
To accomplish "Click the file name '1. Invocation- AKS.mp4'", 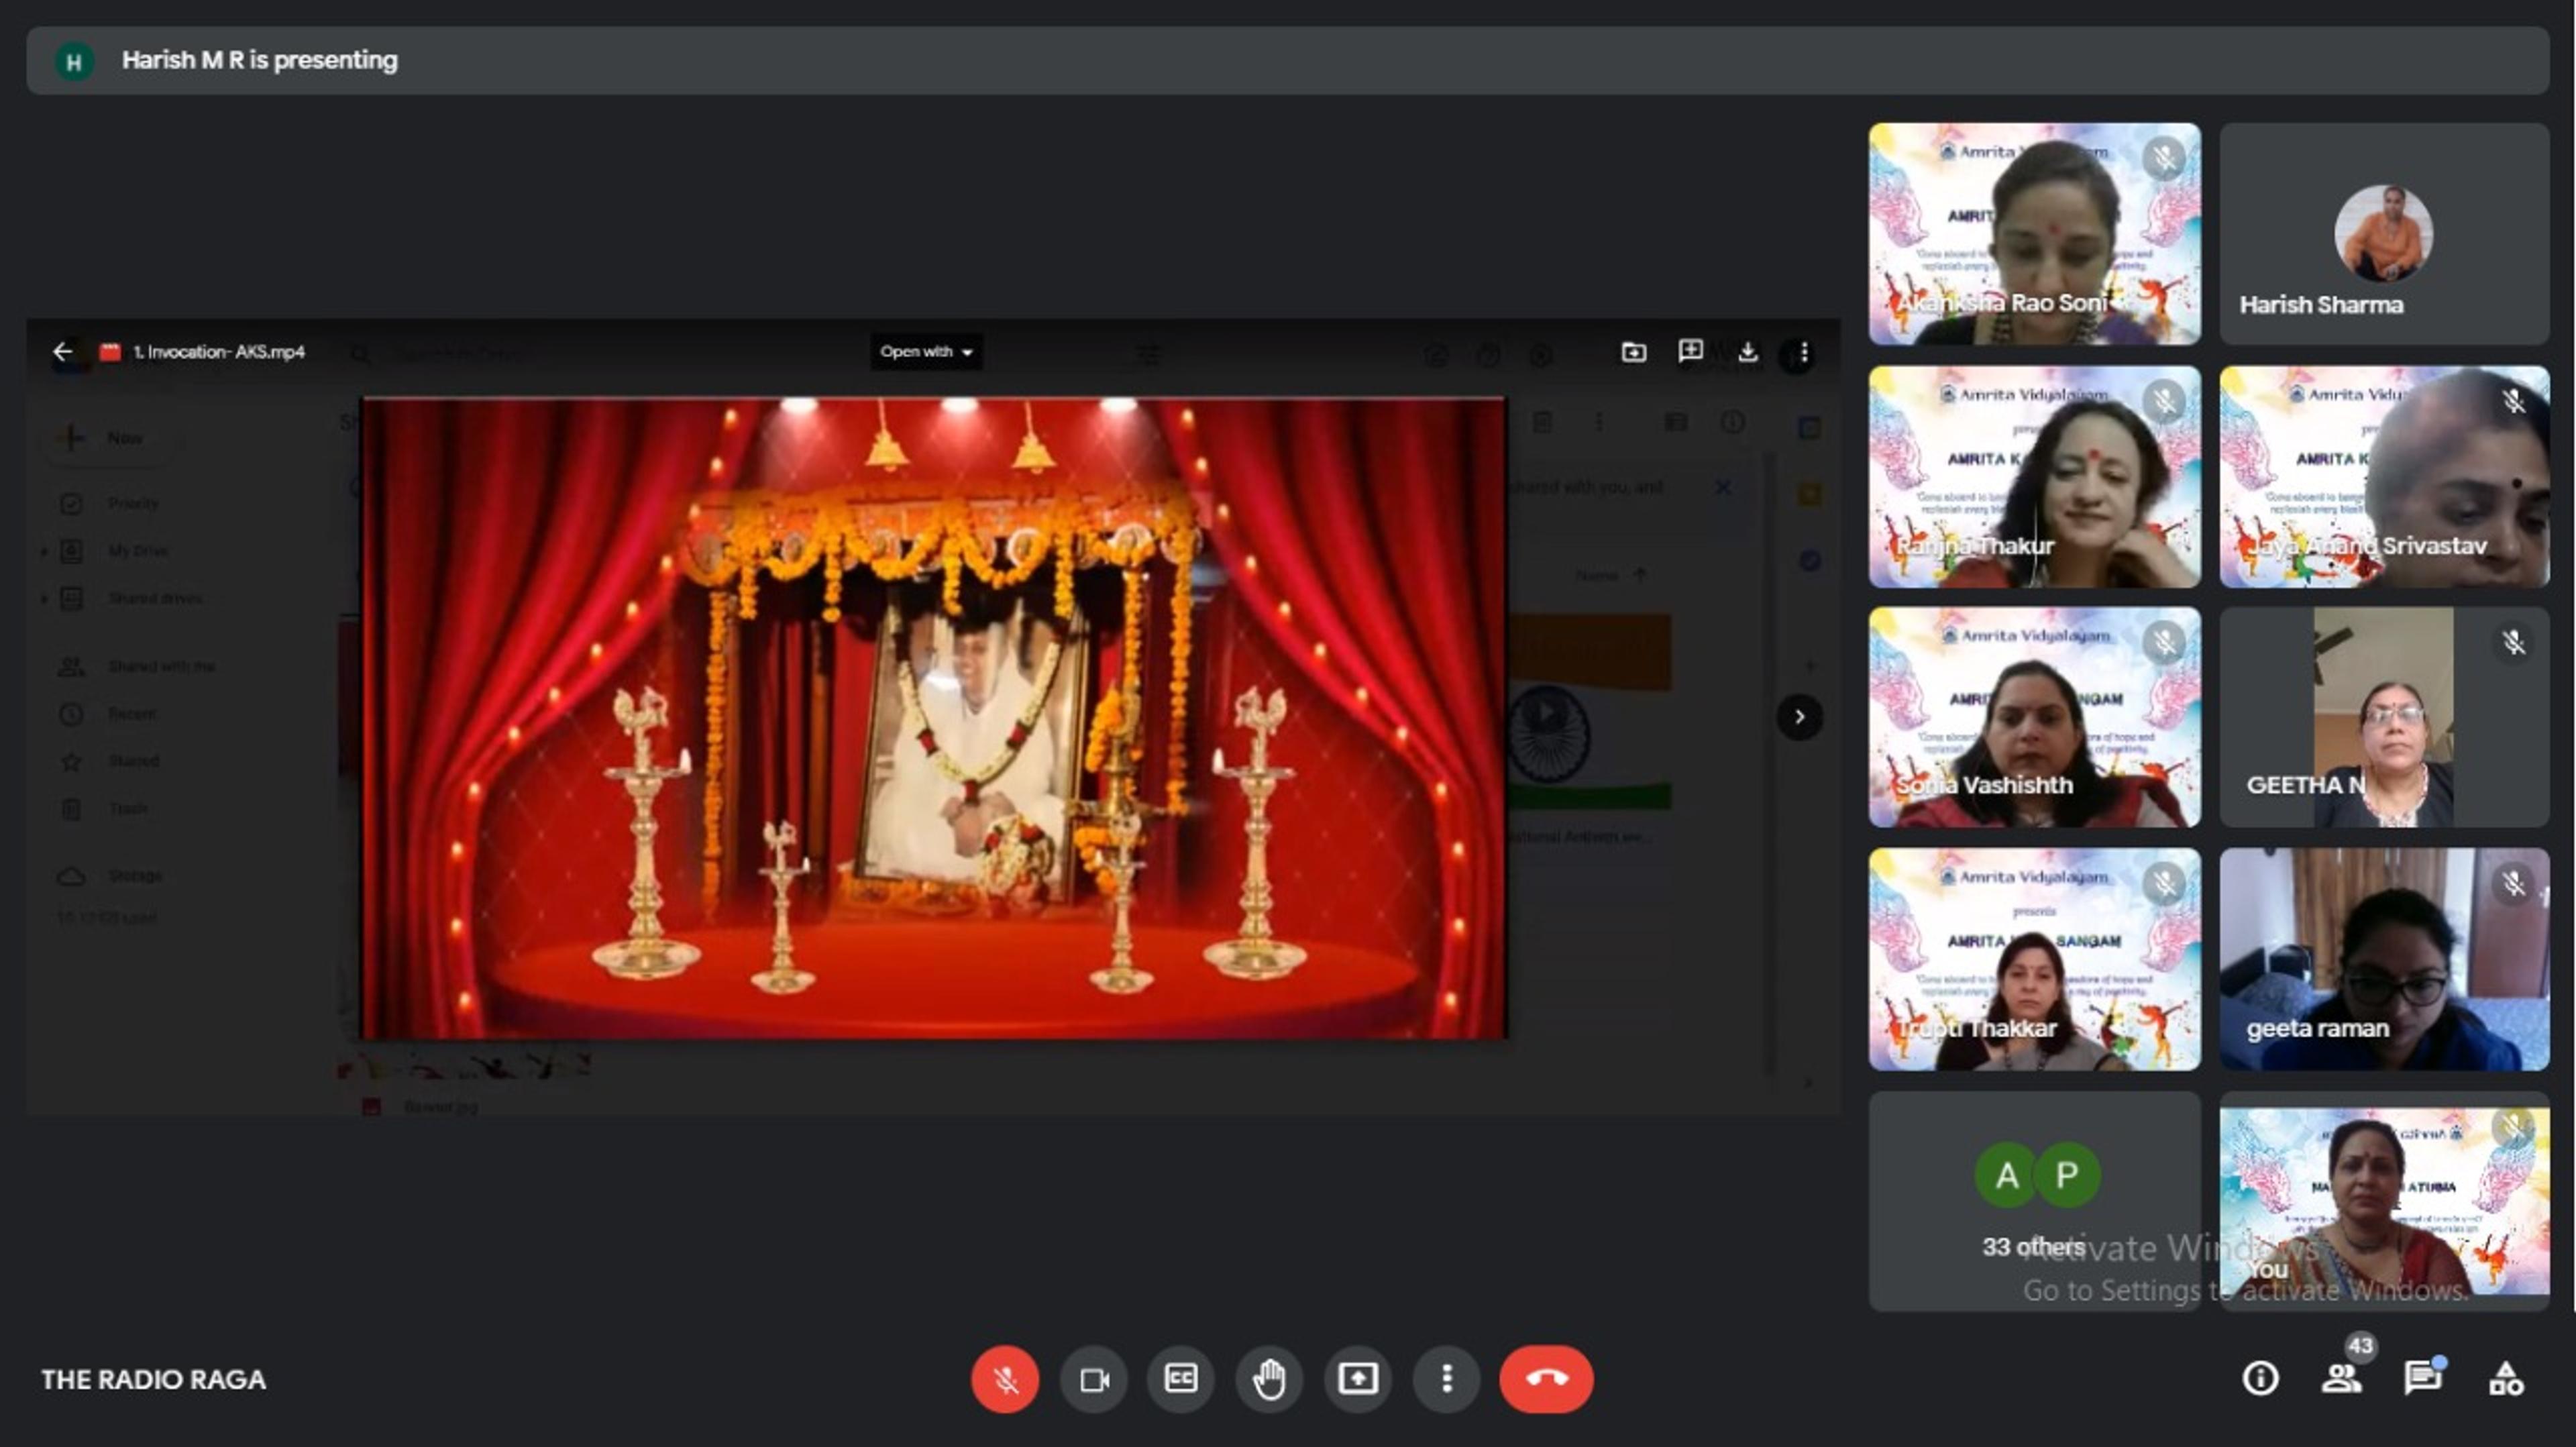I will point(219,352).
